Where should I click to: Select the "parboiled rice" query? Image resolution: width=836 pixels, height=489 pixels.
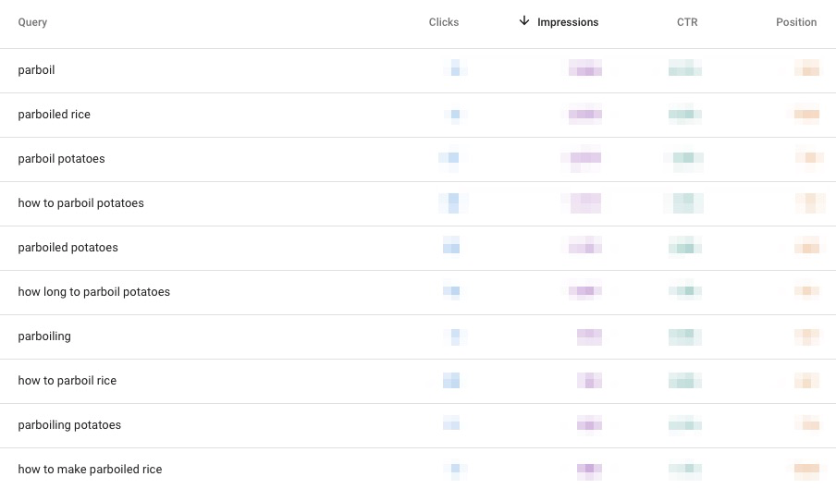click(x=54, y=115)
